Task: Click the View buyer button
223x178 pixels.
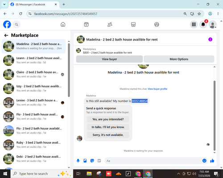Action: pos(109,59)
